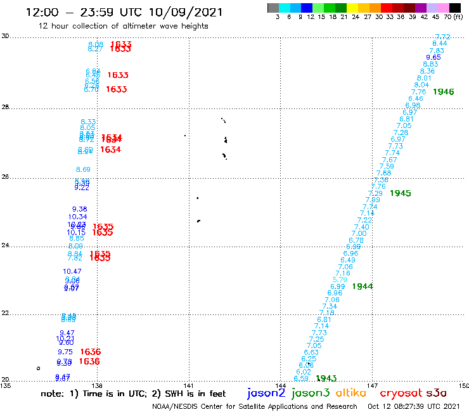The image size is (469, 412).
Task: Click the gray swatch in the color scale
Action: (273, 8)
